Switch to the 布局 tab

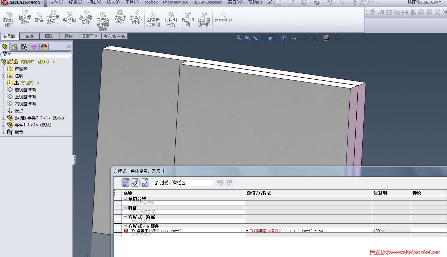click(30, 36)
